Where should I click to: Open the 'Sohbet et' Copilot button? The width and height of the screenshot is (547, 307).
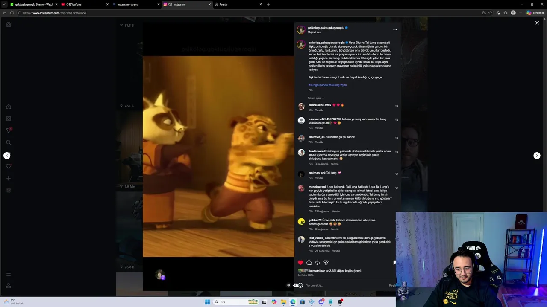pos(535,13)
